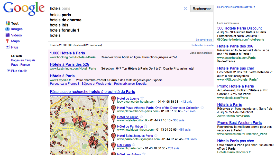The height and width of the screenshot is (155, 275).
Task: Open the Ritz Paris listing
Action: point(124,145)
